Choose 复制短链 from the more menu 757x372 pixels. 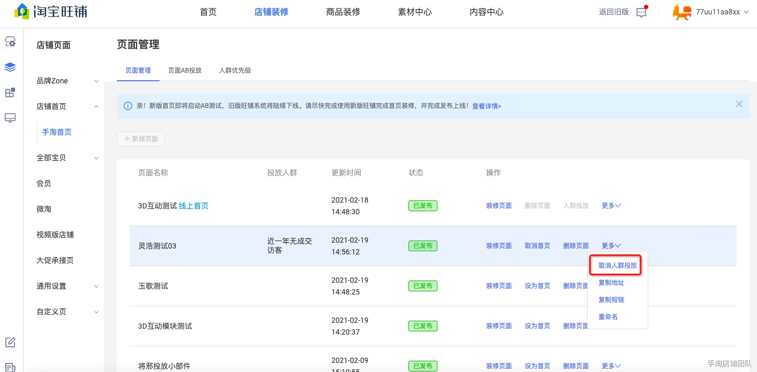point(611,300)
